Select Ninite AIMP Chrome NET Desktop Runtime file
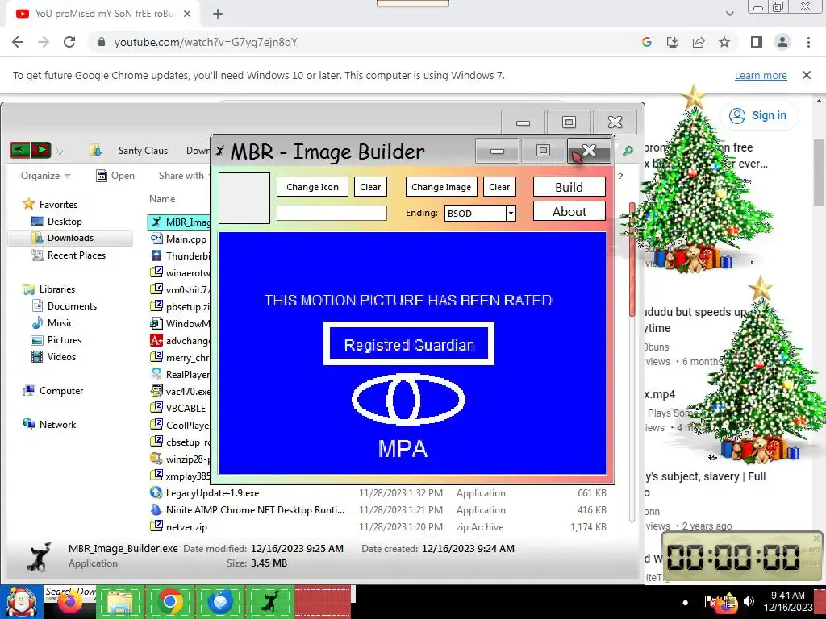826x619 pixels. (x=255, y=510)
